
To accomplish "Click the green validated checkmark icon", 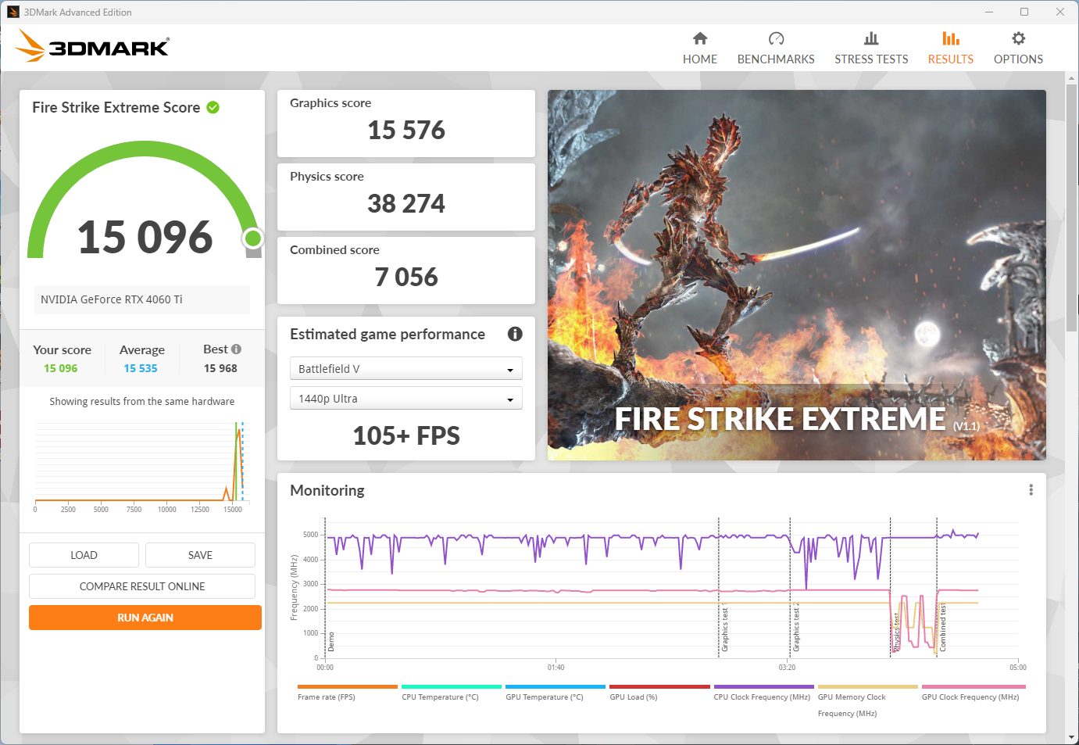I will pyautogui.click(x=213, y=107).
